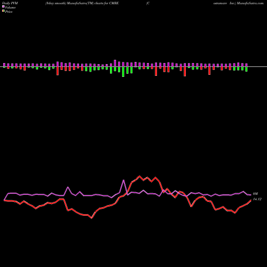This screenshot has width=267, height=267.
Task: Click the '(3day smooth) MunafaSutra(TM) charts for CMRE' heading
Action: coord(82,3)
